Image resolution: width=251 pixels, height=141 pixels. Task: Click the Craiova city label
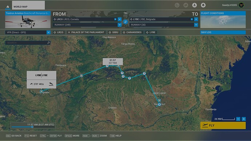pyautogui.click(x=112, y=108)
